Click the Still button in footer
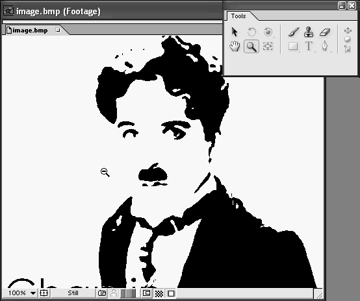360x301 pixels. [x=73, y=293]
